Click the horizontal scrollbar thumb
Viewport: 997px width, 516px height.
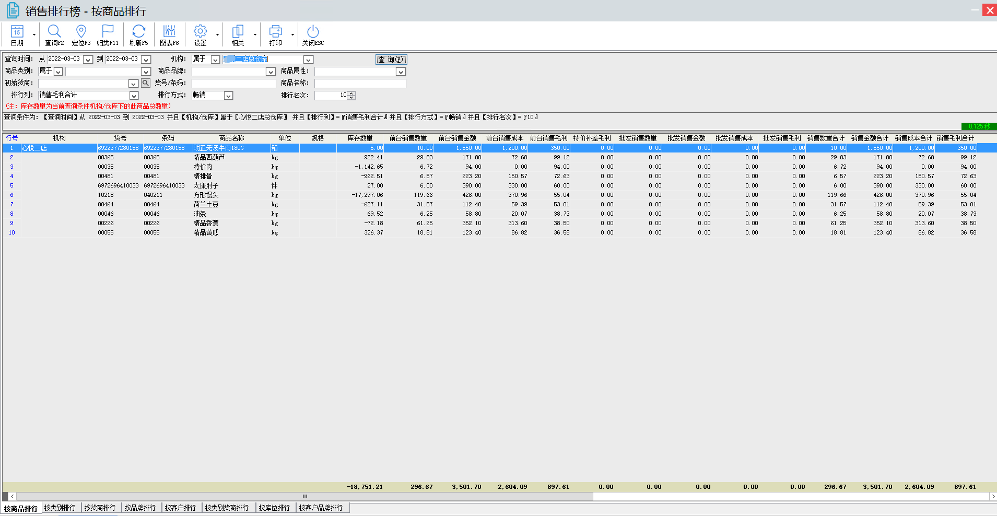pos(305,496)
